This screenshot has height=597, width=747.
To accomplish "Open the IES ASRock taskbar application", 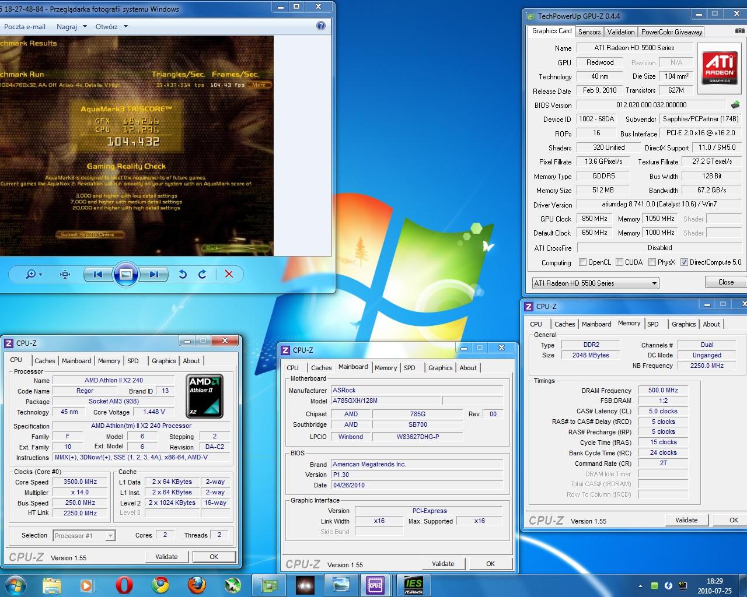I will (x=413, y=585).
